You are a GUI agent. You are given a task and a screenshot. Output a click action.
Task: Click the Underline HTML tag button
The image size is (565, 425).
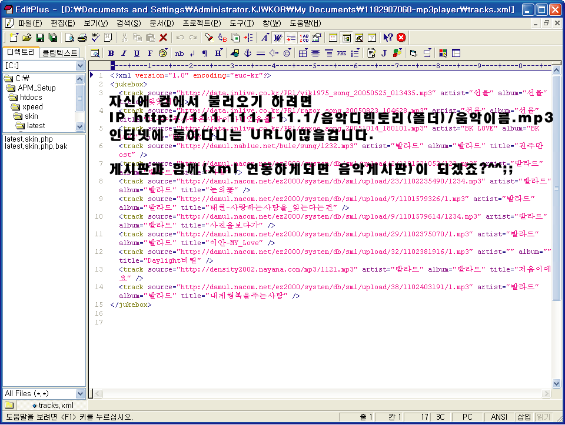137,53
